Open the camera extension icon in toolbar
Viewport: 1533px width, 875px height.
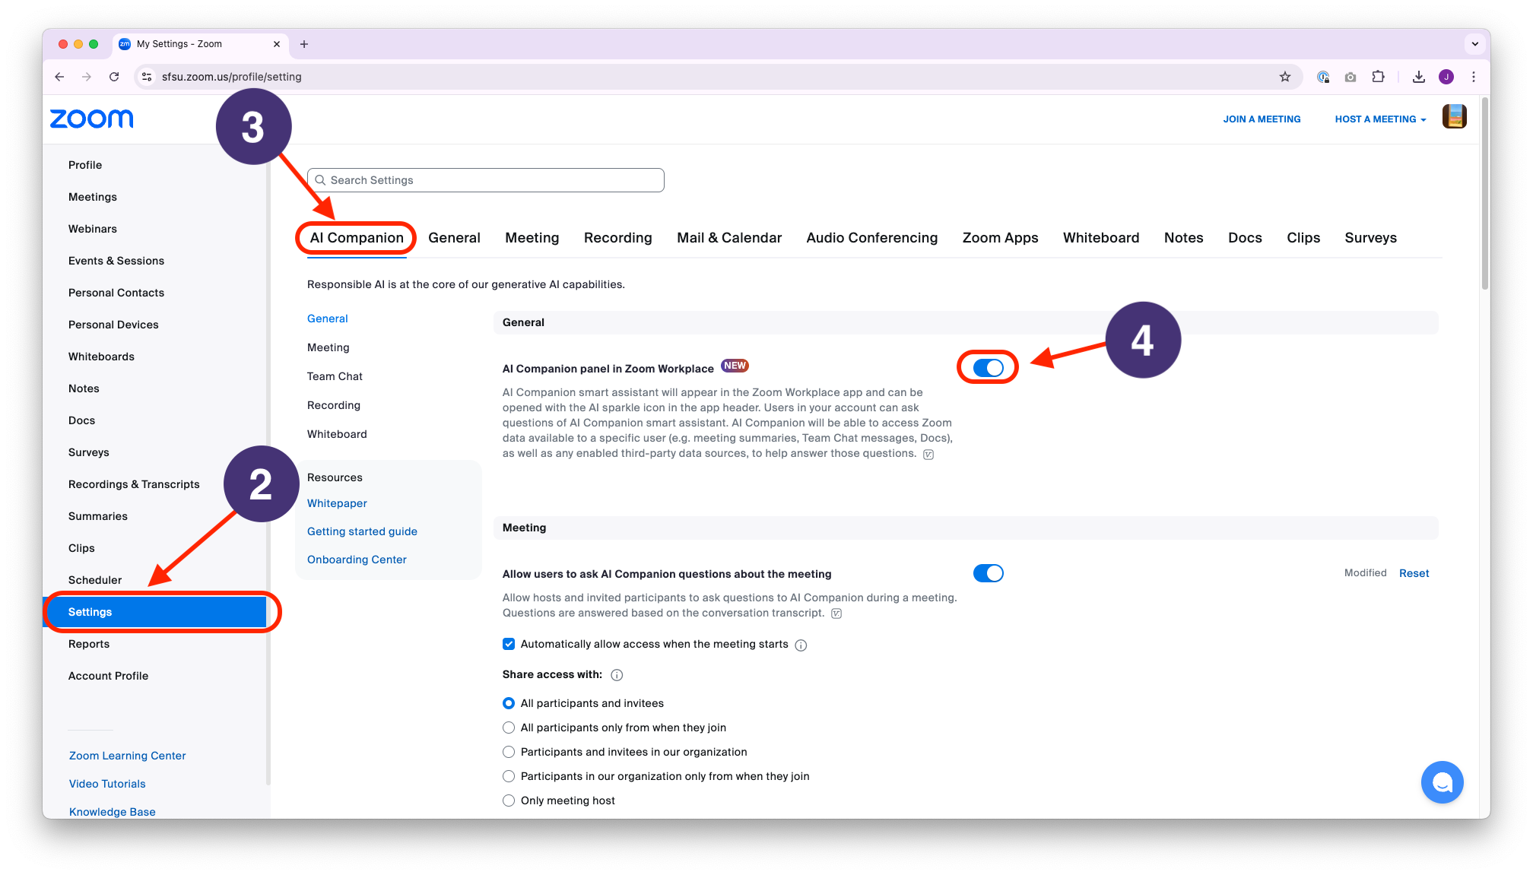[x=1350, y=77]
